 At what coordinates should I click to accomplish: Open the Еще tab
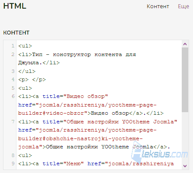(183, 6)
